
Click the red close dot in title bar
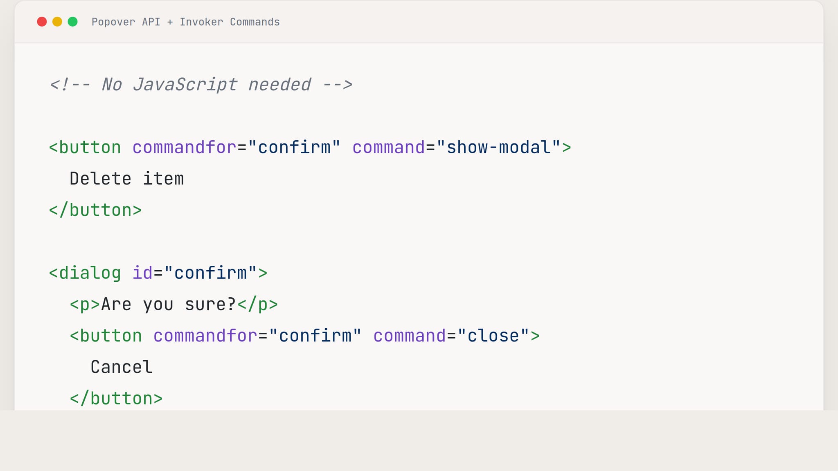point(42,22)
